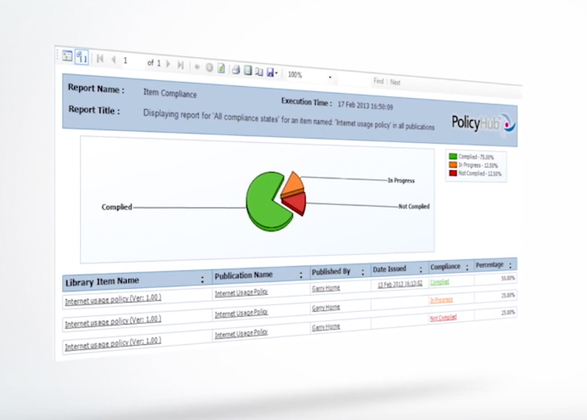
Task: Stop report rendering with the stop icon
Action: (209, 68)
